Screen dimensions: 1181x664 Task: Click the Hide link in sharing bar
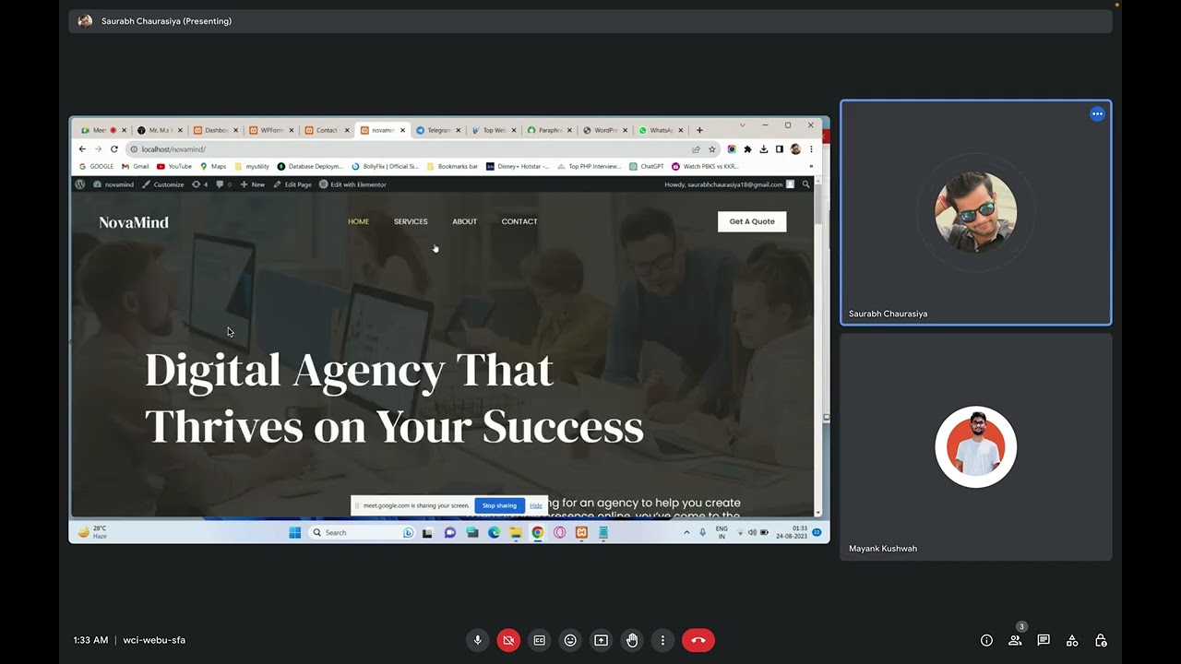[x=536, y=505]
